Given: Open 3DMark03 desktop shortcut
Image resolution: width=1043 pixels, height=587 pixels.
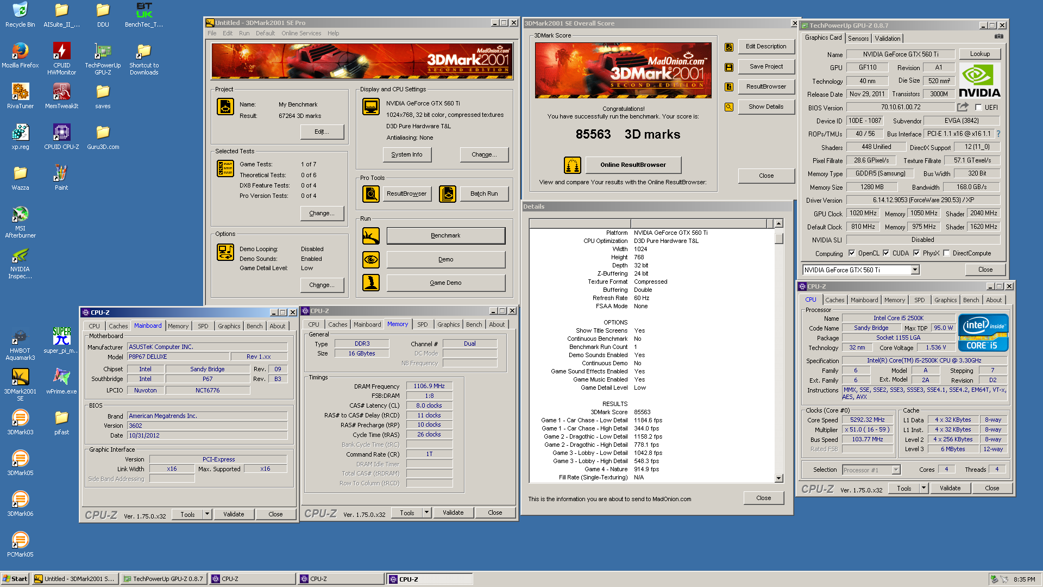Looking at the screenshot, I should click(x=20, y=422).
